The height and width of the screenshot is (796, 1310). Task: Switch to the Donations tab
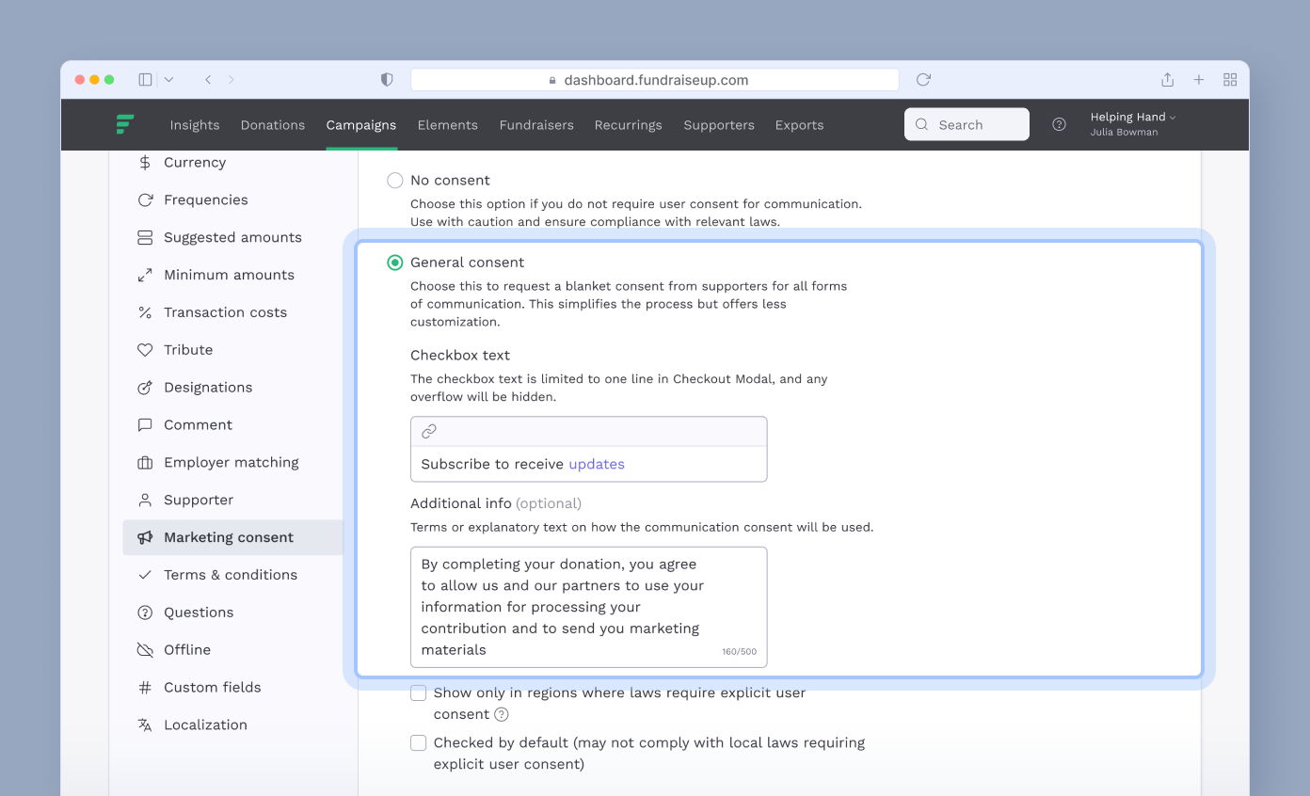click(x=273, y=124)
